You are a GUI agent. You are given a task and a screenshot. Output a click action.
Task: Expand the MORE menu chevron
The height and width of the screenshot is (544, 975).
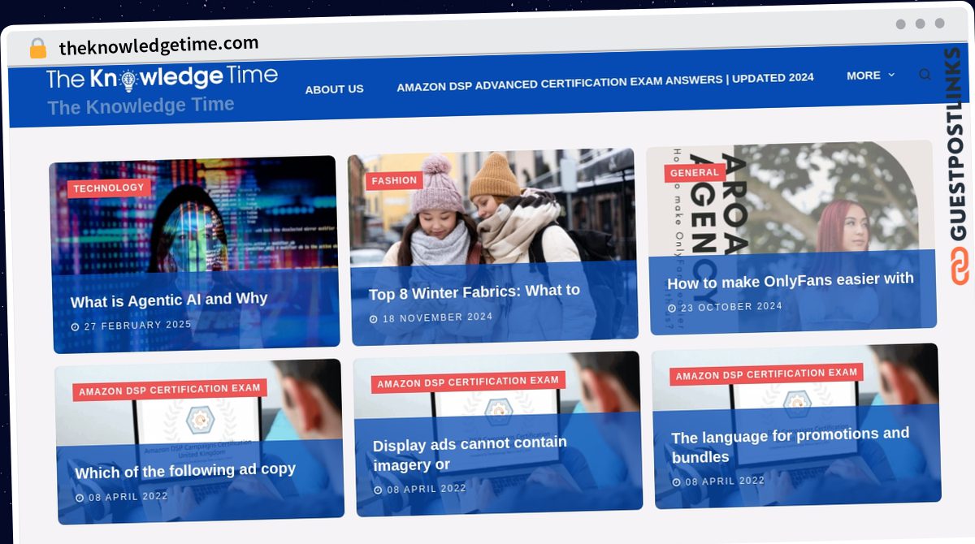tap(891, 75)
